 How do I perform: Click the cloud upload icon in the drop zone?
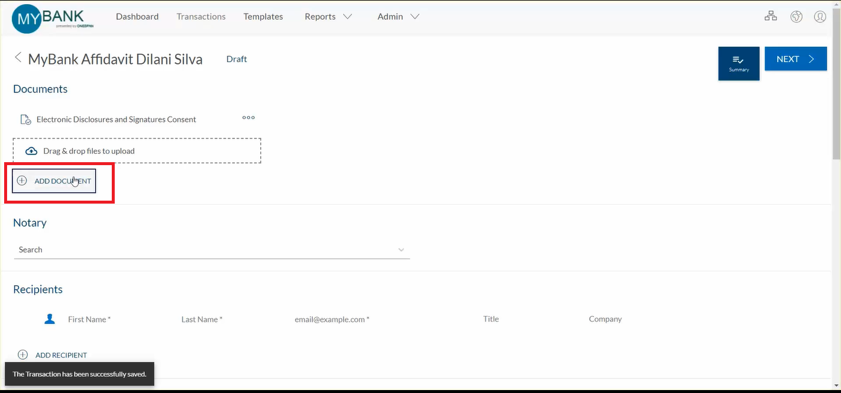pos(31,150)
